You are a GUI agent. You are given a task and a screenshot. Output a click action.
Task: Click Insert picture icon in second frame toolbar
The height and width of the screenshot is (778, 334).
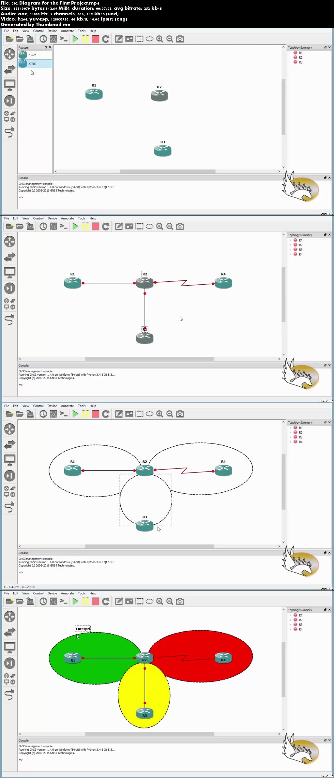coord(129,227)
